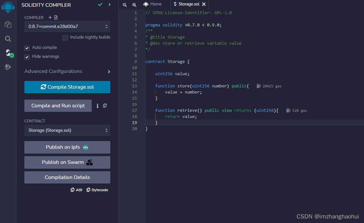Click 'return value;' code line

pyautogui.click(x=181, y=117)
